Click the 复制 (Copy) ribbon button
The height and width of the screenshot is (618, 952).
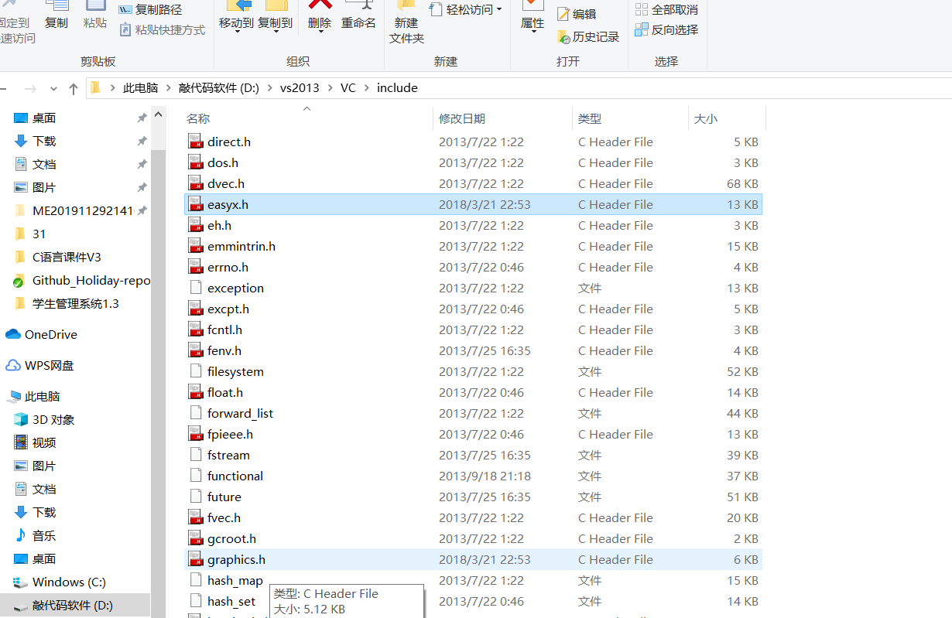point(56,15)
